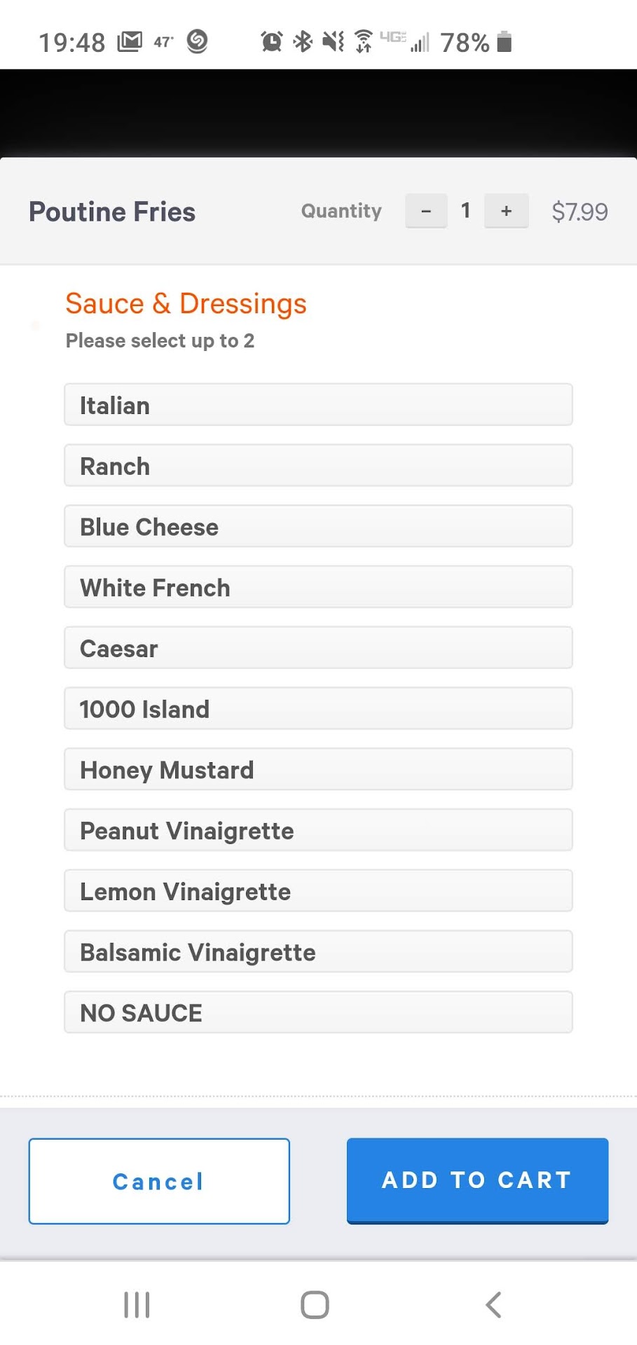Pick Honey Mustard sauce

[318, 770]
